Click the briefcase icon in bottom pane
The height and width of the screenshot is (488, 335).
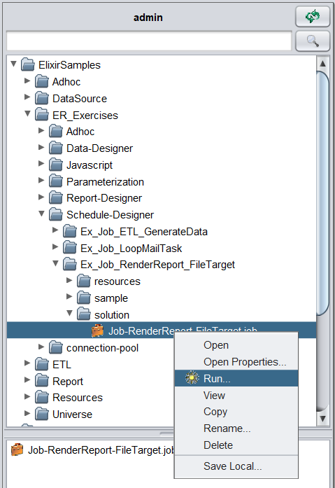pyautogui.click(x=17, y=449)
